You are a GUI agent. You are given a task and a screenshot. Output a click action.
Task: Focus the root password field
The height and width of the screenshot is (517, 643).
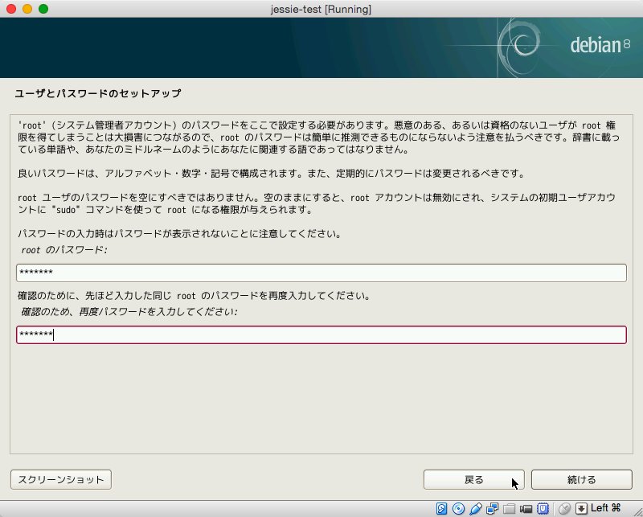pyautogui.click(x=321, y=273)
